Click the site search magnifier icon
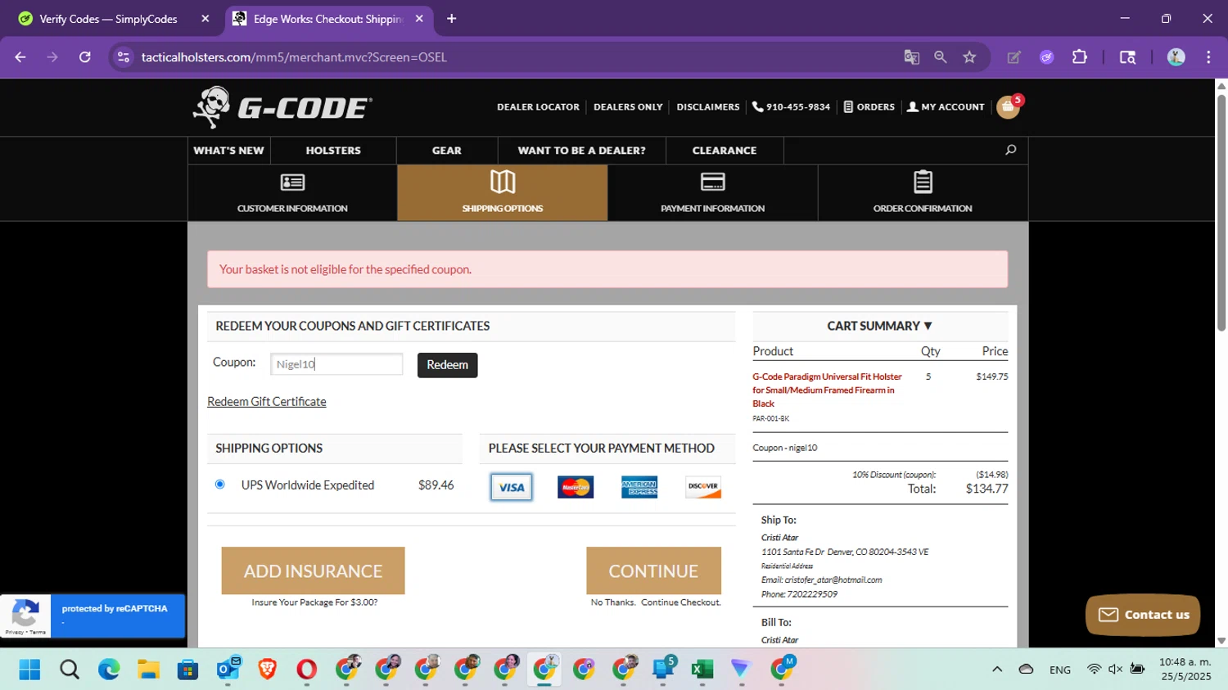Image resolution: width=1228 pixels, height=690 pixels. click(x=1010, y=150)
